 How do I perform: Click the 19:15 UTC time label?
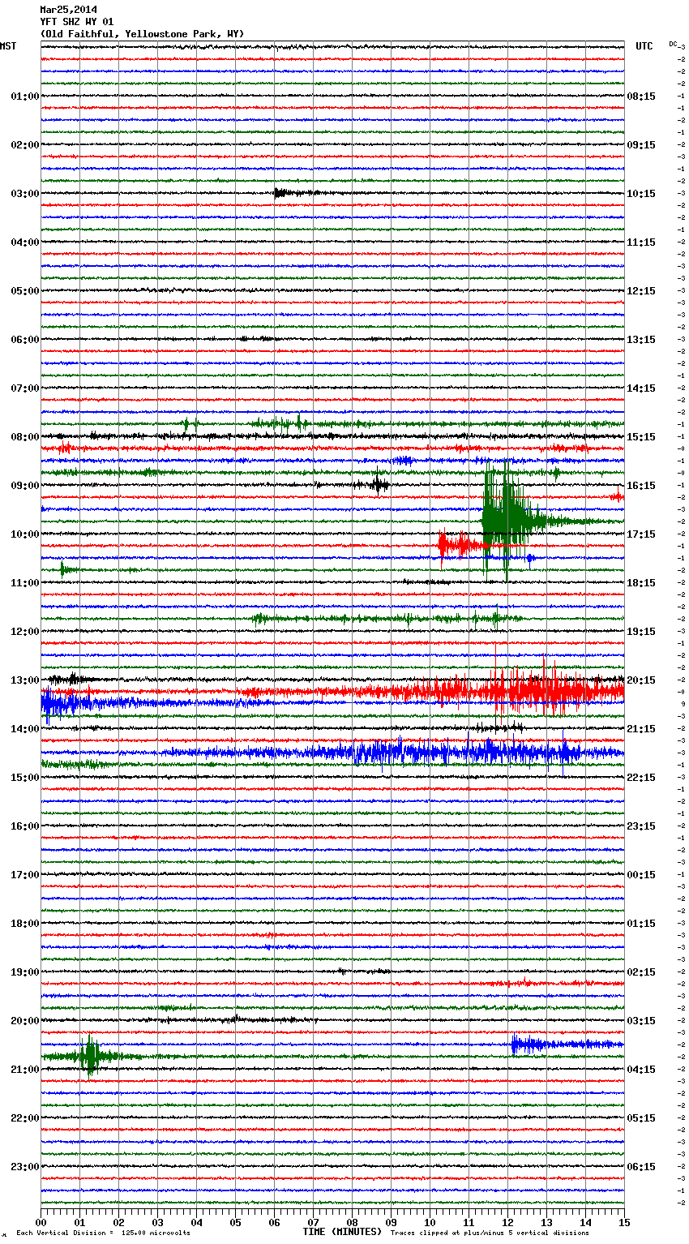point(641,632)
